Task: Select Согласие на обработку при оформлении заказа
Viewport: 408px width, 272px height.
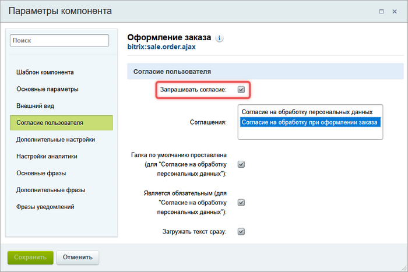Action: [x=310, y=122]
